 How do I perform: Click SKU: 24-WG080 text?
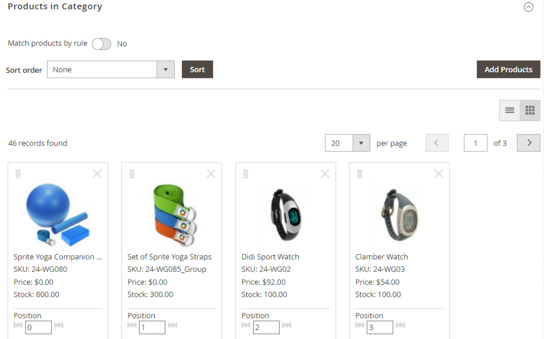tap(40, 269)
